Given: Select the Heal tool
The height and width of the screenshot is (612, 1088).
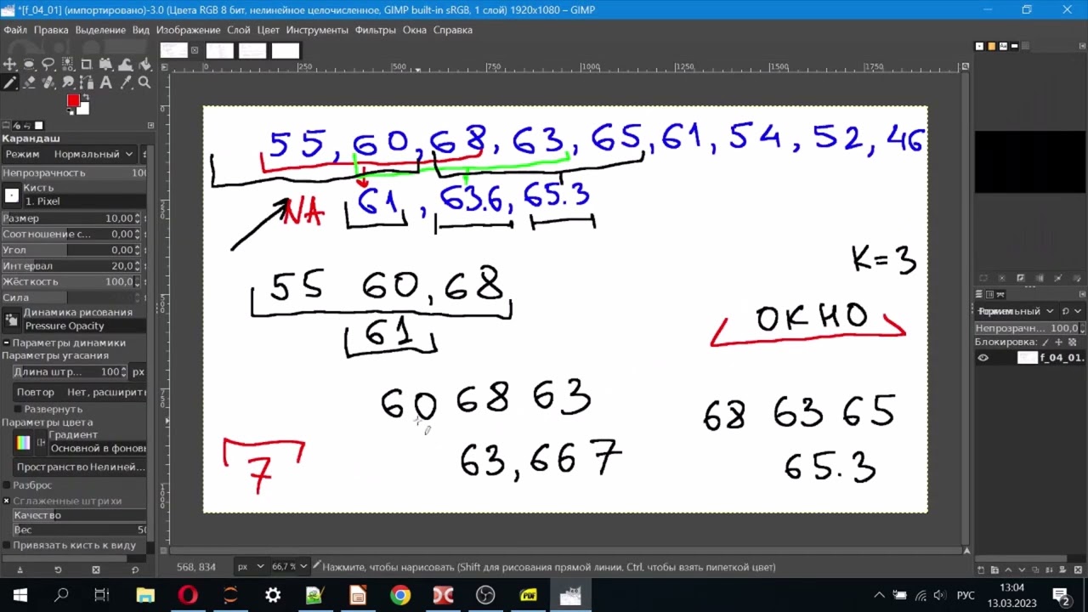Looking at the screenshot, I should click(48, 82).
